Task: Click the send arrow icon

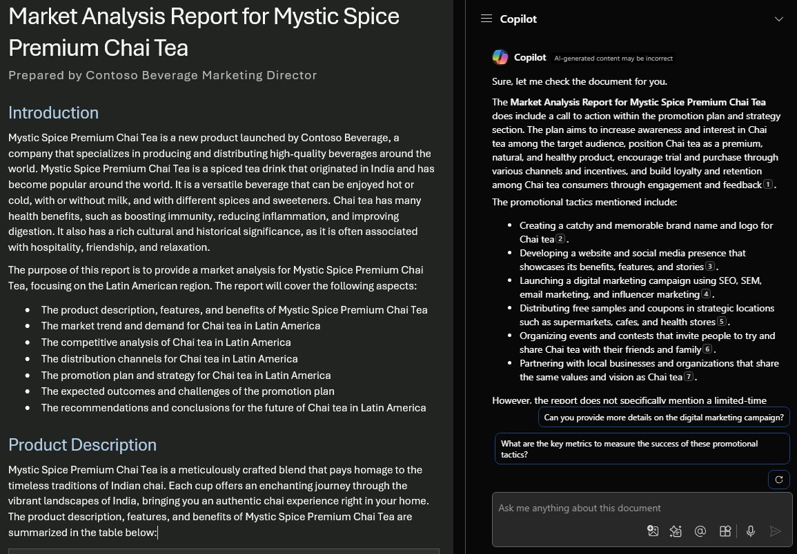Action: tap(775, 531)
